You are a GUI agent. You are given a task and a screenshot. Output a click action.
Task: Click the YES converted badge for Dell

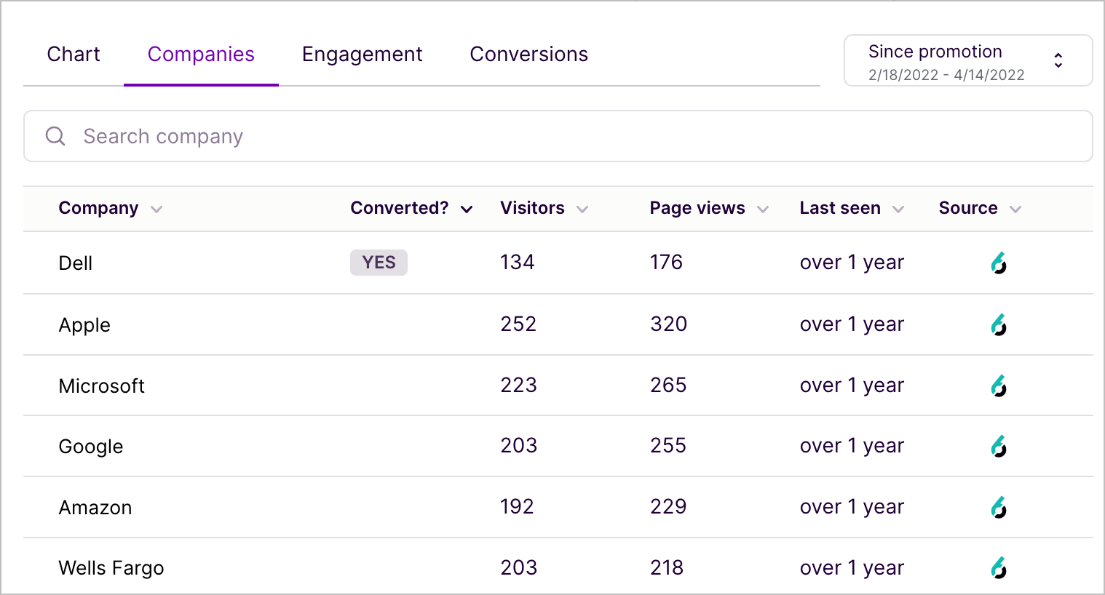pyautogui.click(x=379, y=263)
